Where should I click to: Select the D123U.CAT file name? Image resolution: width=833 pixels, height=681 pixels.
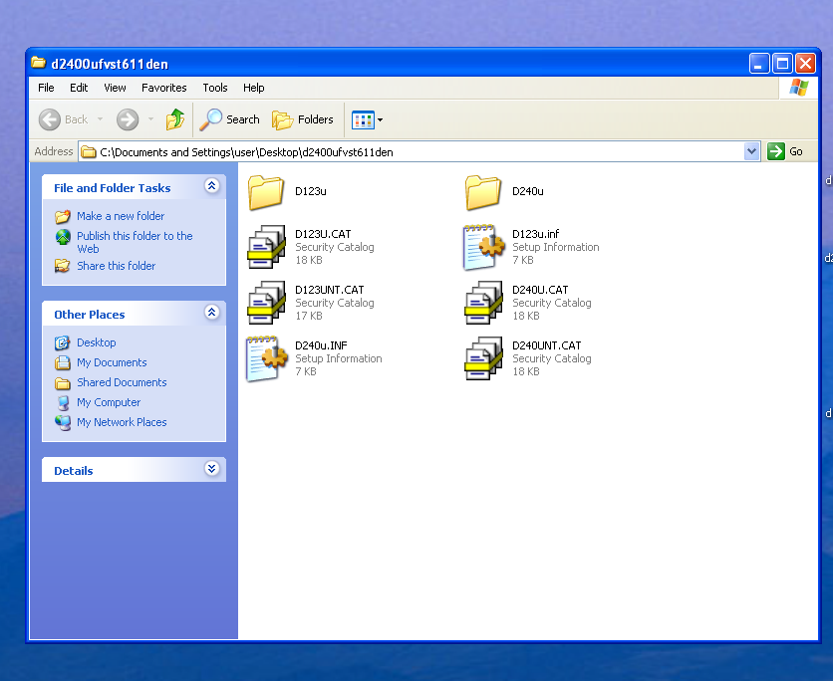(323, 234)
